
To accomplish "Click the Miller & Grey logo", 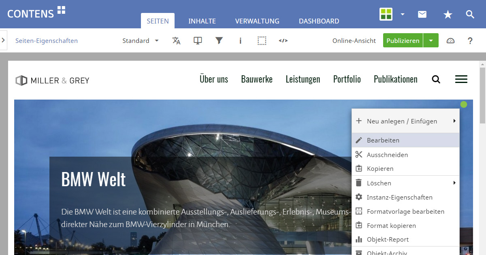I will (x=52, y=80).
